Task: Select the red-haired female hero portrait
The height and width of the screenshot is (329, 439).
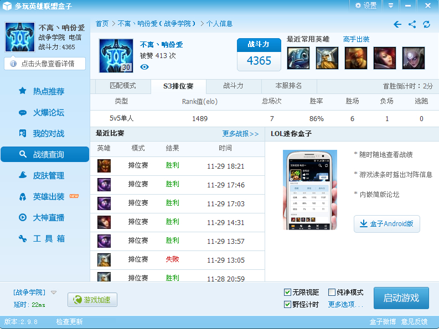Action: point(385,58)
